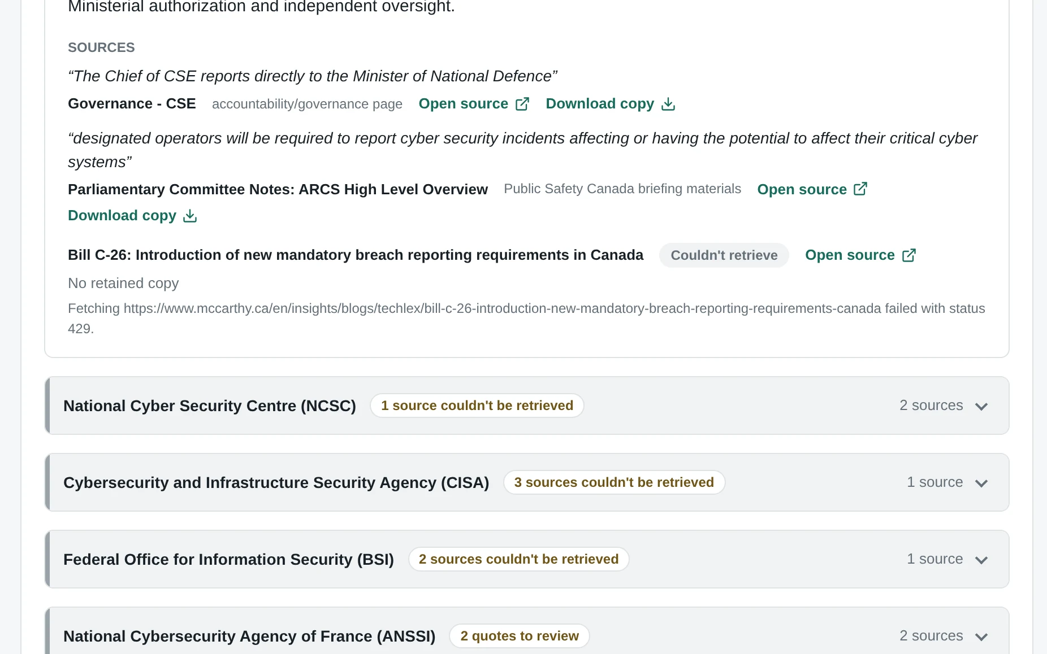This screenshot has width=1047, height=654.
Task: Click the "Couldn't retrieve" badge
Action: [x=724, y=255]
